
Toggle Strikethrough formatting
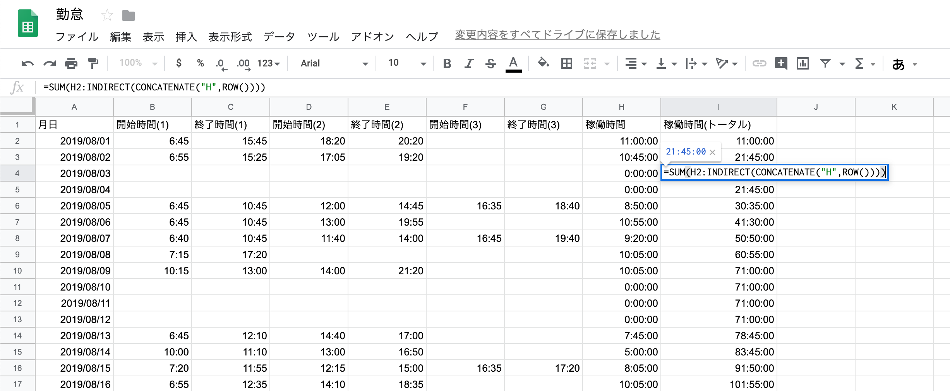click(x=491, y=63)
